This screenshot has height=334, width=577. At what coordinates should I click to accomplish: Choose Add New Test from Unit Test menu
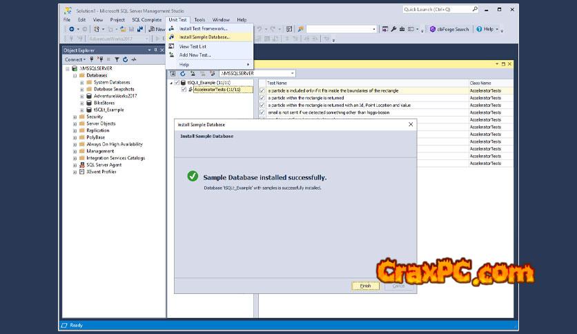[x=195, y=55]
